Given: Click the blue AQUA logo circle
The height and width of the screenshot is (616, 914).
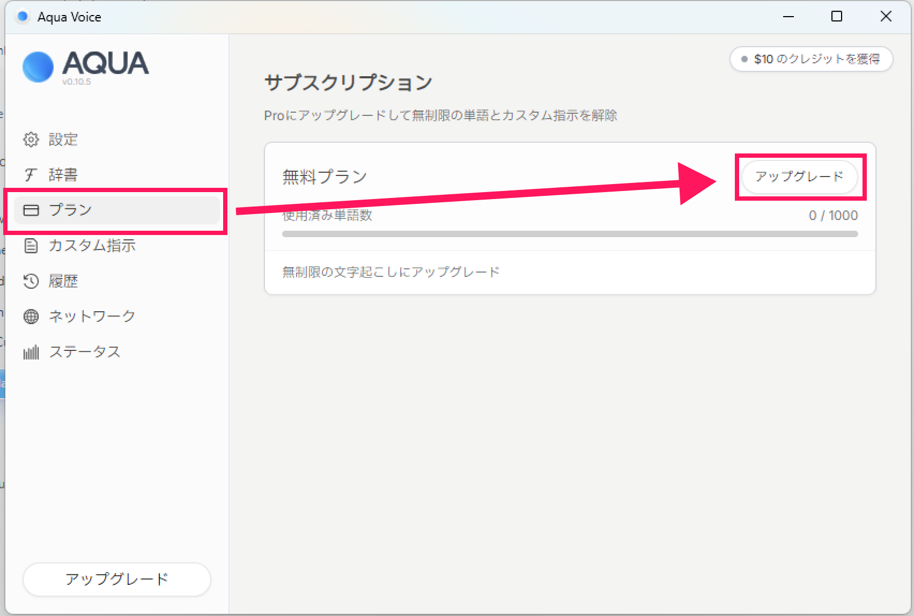Looking at the screenshot, I should (38, 67).
